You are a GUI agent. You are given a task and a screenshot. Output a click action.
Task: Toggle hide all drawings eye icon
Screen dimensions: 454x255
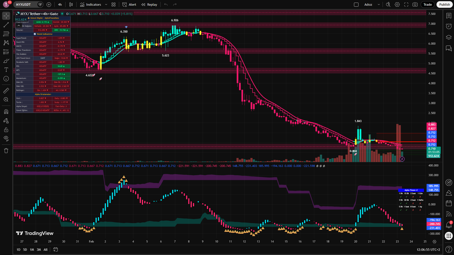click(x=6, y=138)
